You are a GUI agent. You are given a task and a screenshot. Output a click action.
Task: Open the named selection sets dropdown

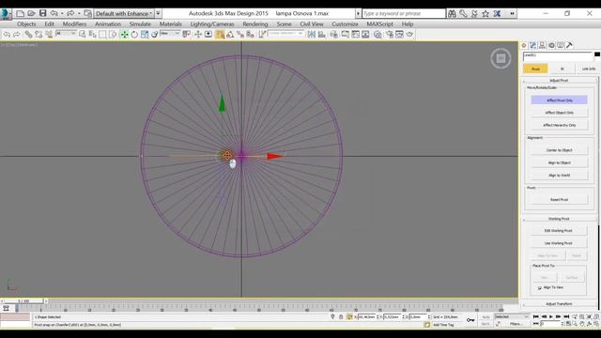coord(285,34)
